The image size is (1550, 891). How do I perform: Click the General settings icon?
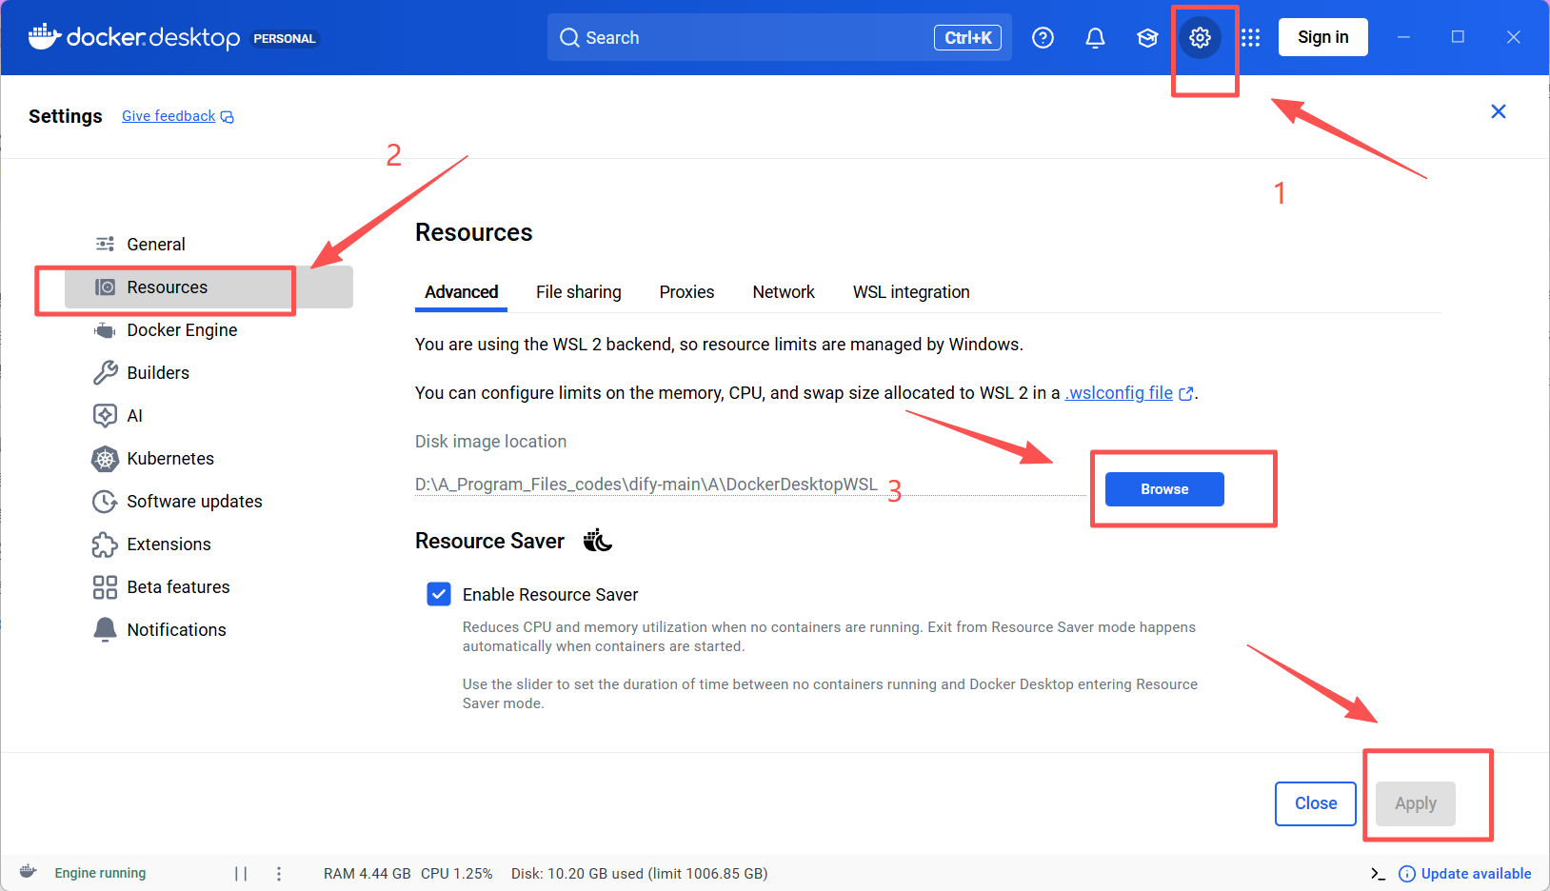coord(105,244)
